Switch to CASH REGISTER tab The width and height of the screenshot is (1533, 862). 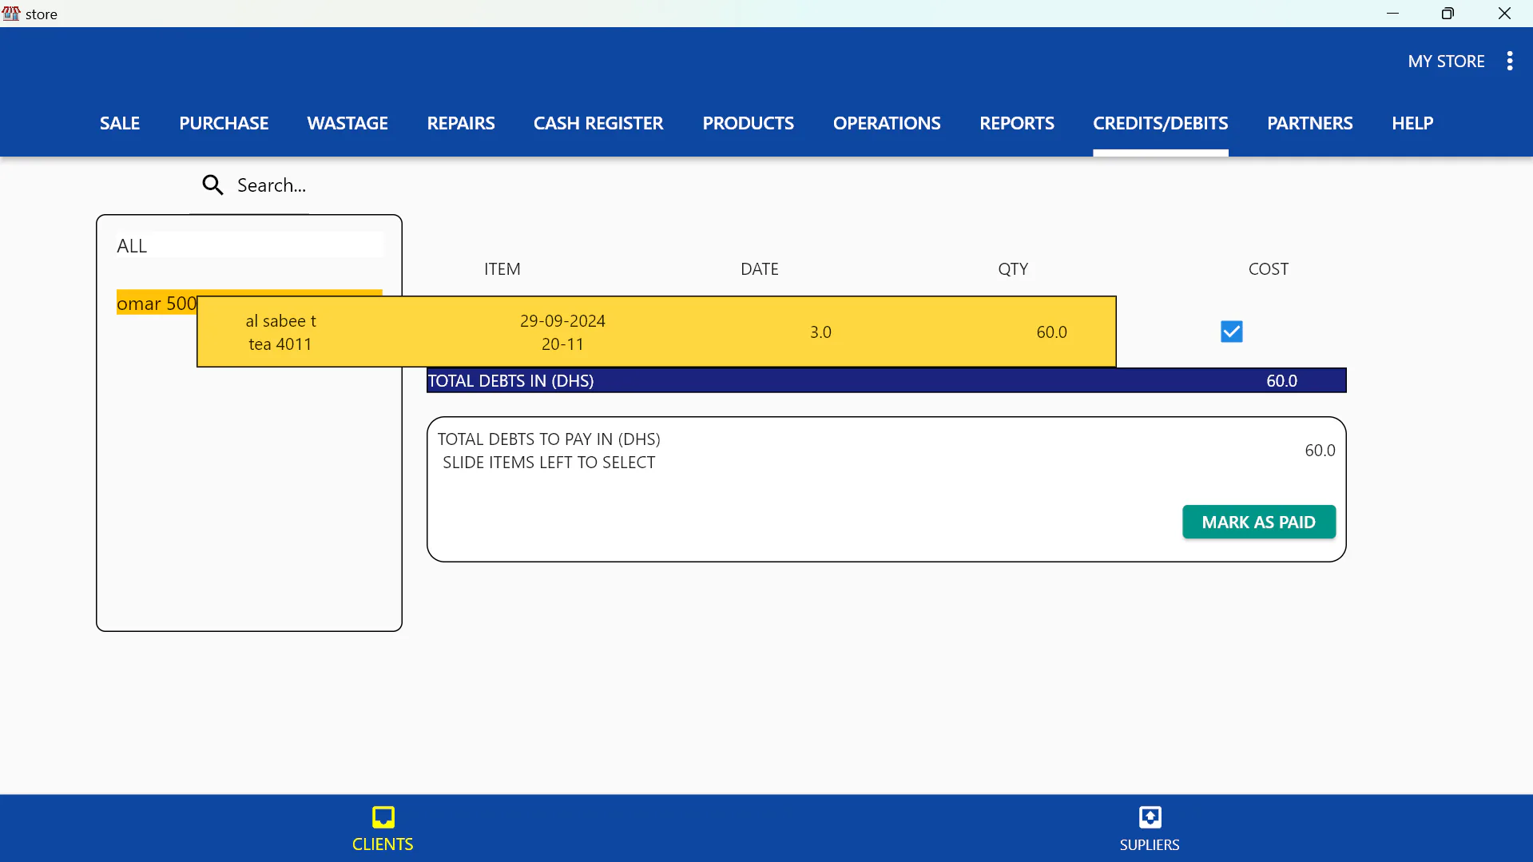pyautogui.click(x=598, y=123)
